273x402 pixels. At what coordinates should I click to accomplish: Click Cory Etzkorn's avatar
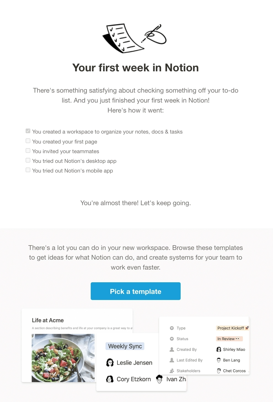[110, 379]
